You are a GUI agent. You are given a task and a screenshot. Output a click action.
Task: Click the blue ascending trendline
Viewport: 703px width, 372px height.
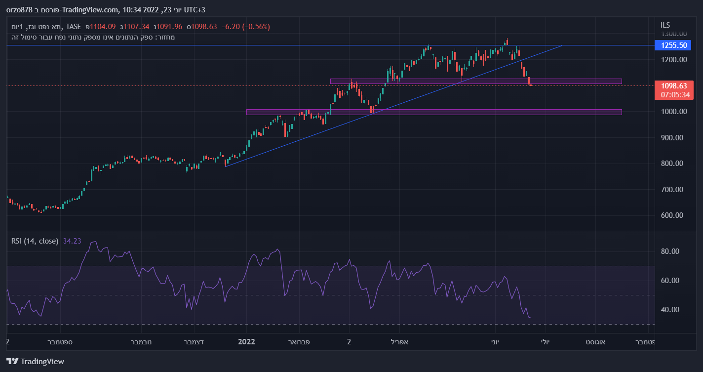(346, 123)
